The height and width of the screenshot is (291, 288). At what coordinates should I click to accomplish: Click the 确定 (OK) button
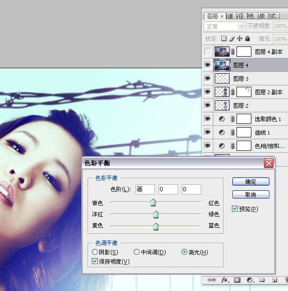coord(250,181)
